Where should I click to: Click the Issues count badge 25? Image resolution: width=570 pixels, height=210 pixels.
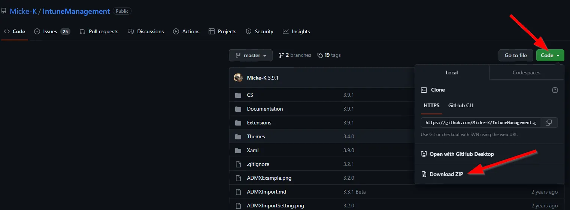coord(65,31)
